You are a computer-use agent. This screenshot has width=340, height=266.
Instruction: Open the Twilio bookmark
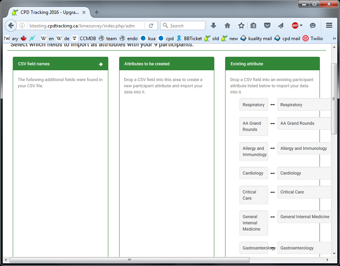tap(313, 39)
